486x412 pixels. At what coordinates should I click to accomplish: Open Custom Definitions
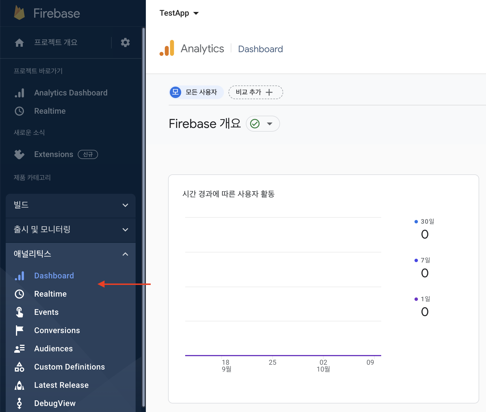click(x=70, y=367)
